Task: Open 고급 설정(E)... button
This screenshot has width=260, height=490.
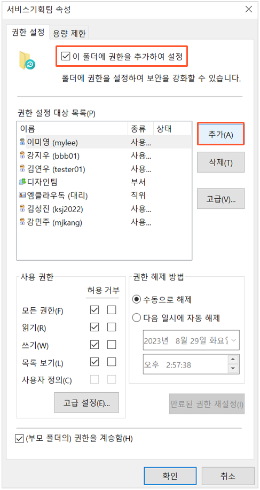Action: [x=86, y=403]
